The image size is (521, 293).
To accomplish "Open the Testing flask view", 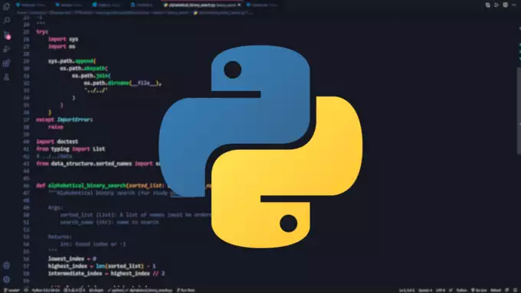I will 6,77.
